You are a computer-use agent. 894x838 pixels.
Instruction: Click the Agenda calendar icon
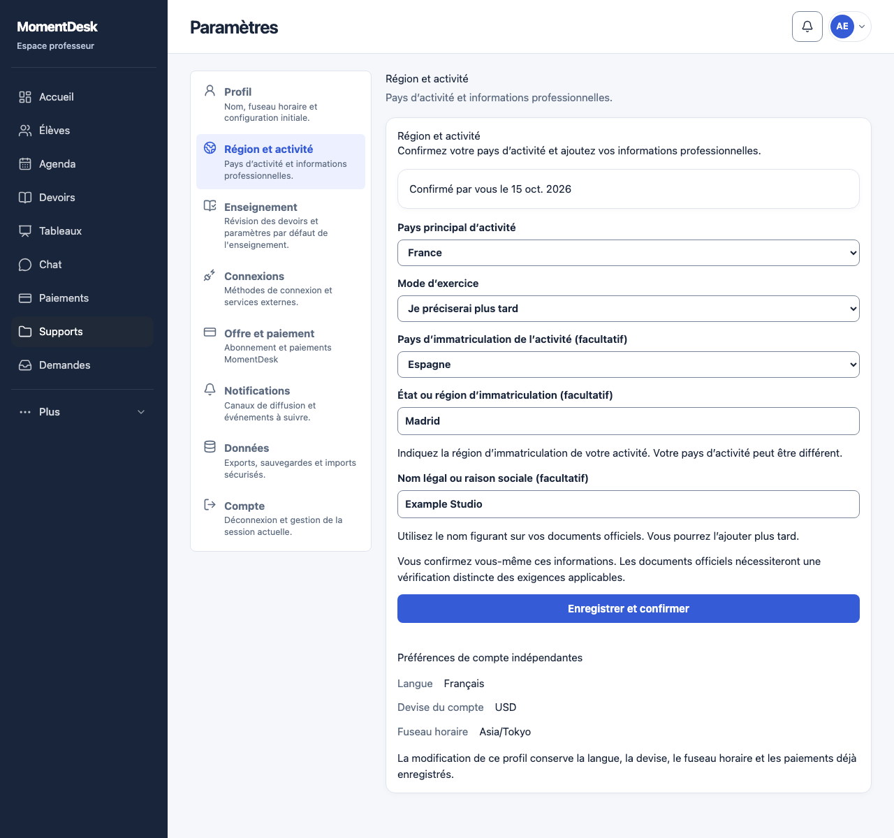click(25, 164)
